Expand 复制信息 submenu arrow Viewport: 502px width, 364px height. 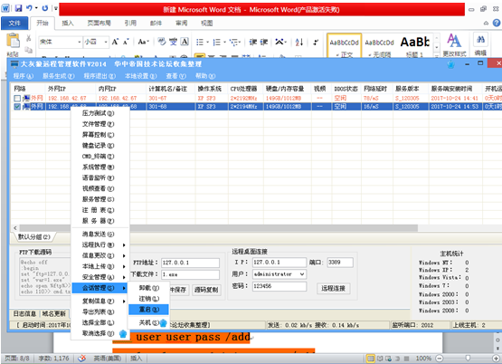coord(124,302)
